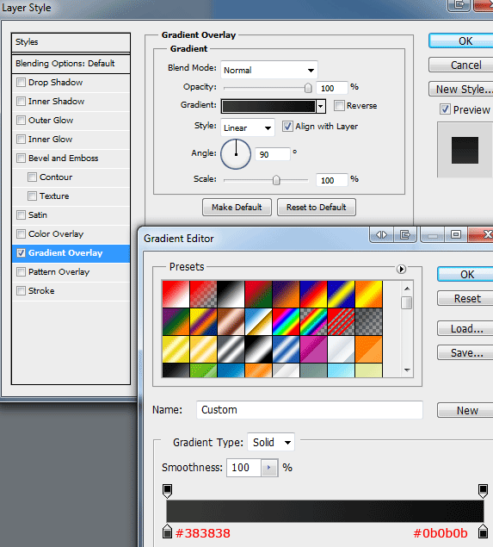Image resolution: width=493 pixels, height=547 pixels.
Task: Select the blue-yellow-blue gradient preset
Action: 341,294
